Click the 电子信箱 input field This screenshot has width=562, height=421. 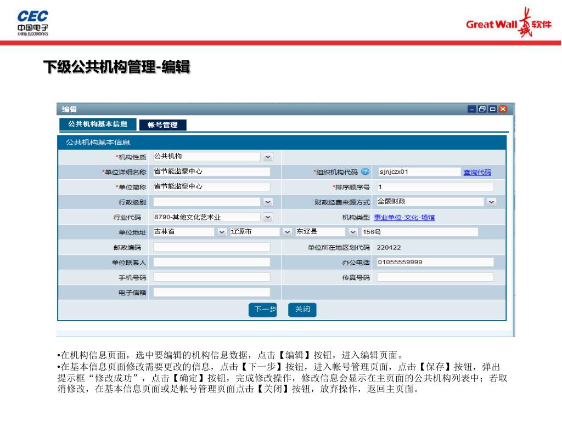tap(211, 292)
